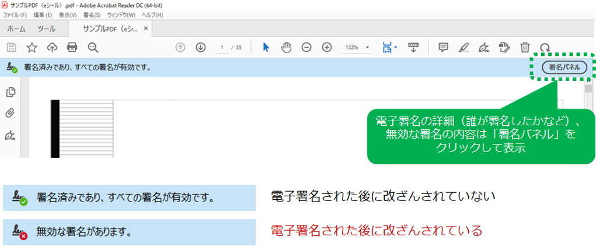Screen dimensions: 596x247
Task: Select the hand pan tool
Action: pos(286,47)
